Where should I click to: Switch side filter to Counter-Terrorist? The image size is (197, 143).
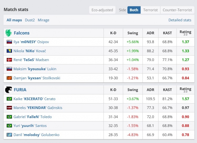point(177,10)
